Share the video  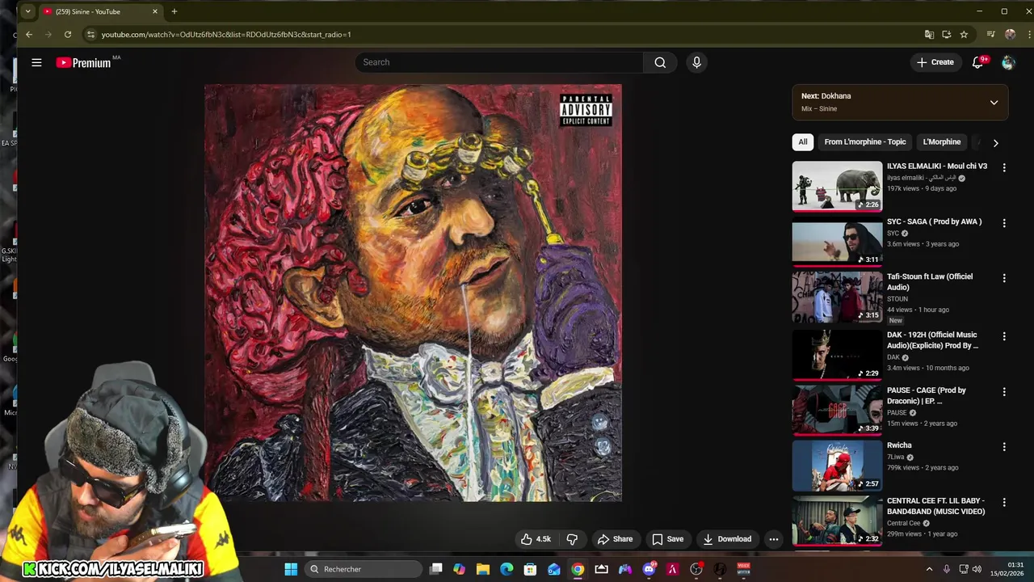[615, 539]
